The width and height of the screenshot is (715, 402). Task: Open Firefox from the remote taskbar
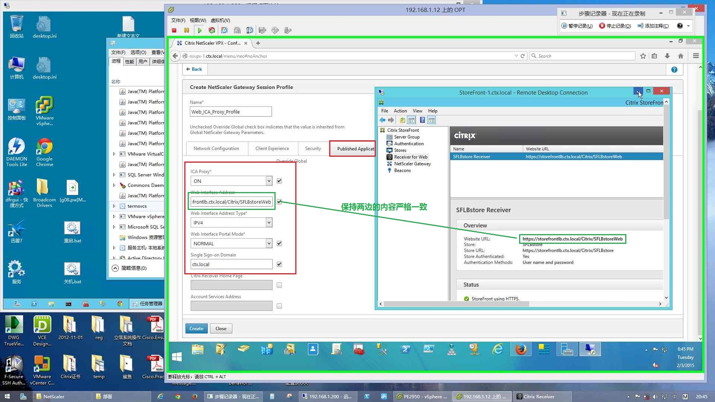click(x=521, y=350)
